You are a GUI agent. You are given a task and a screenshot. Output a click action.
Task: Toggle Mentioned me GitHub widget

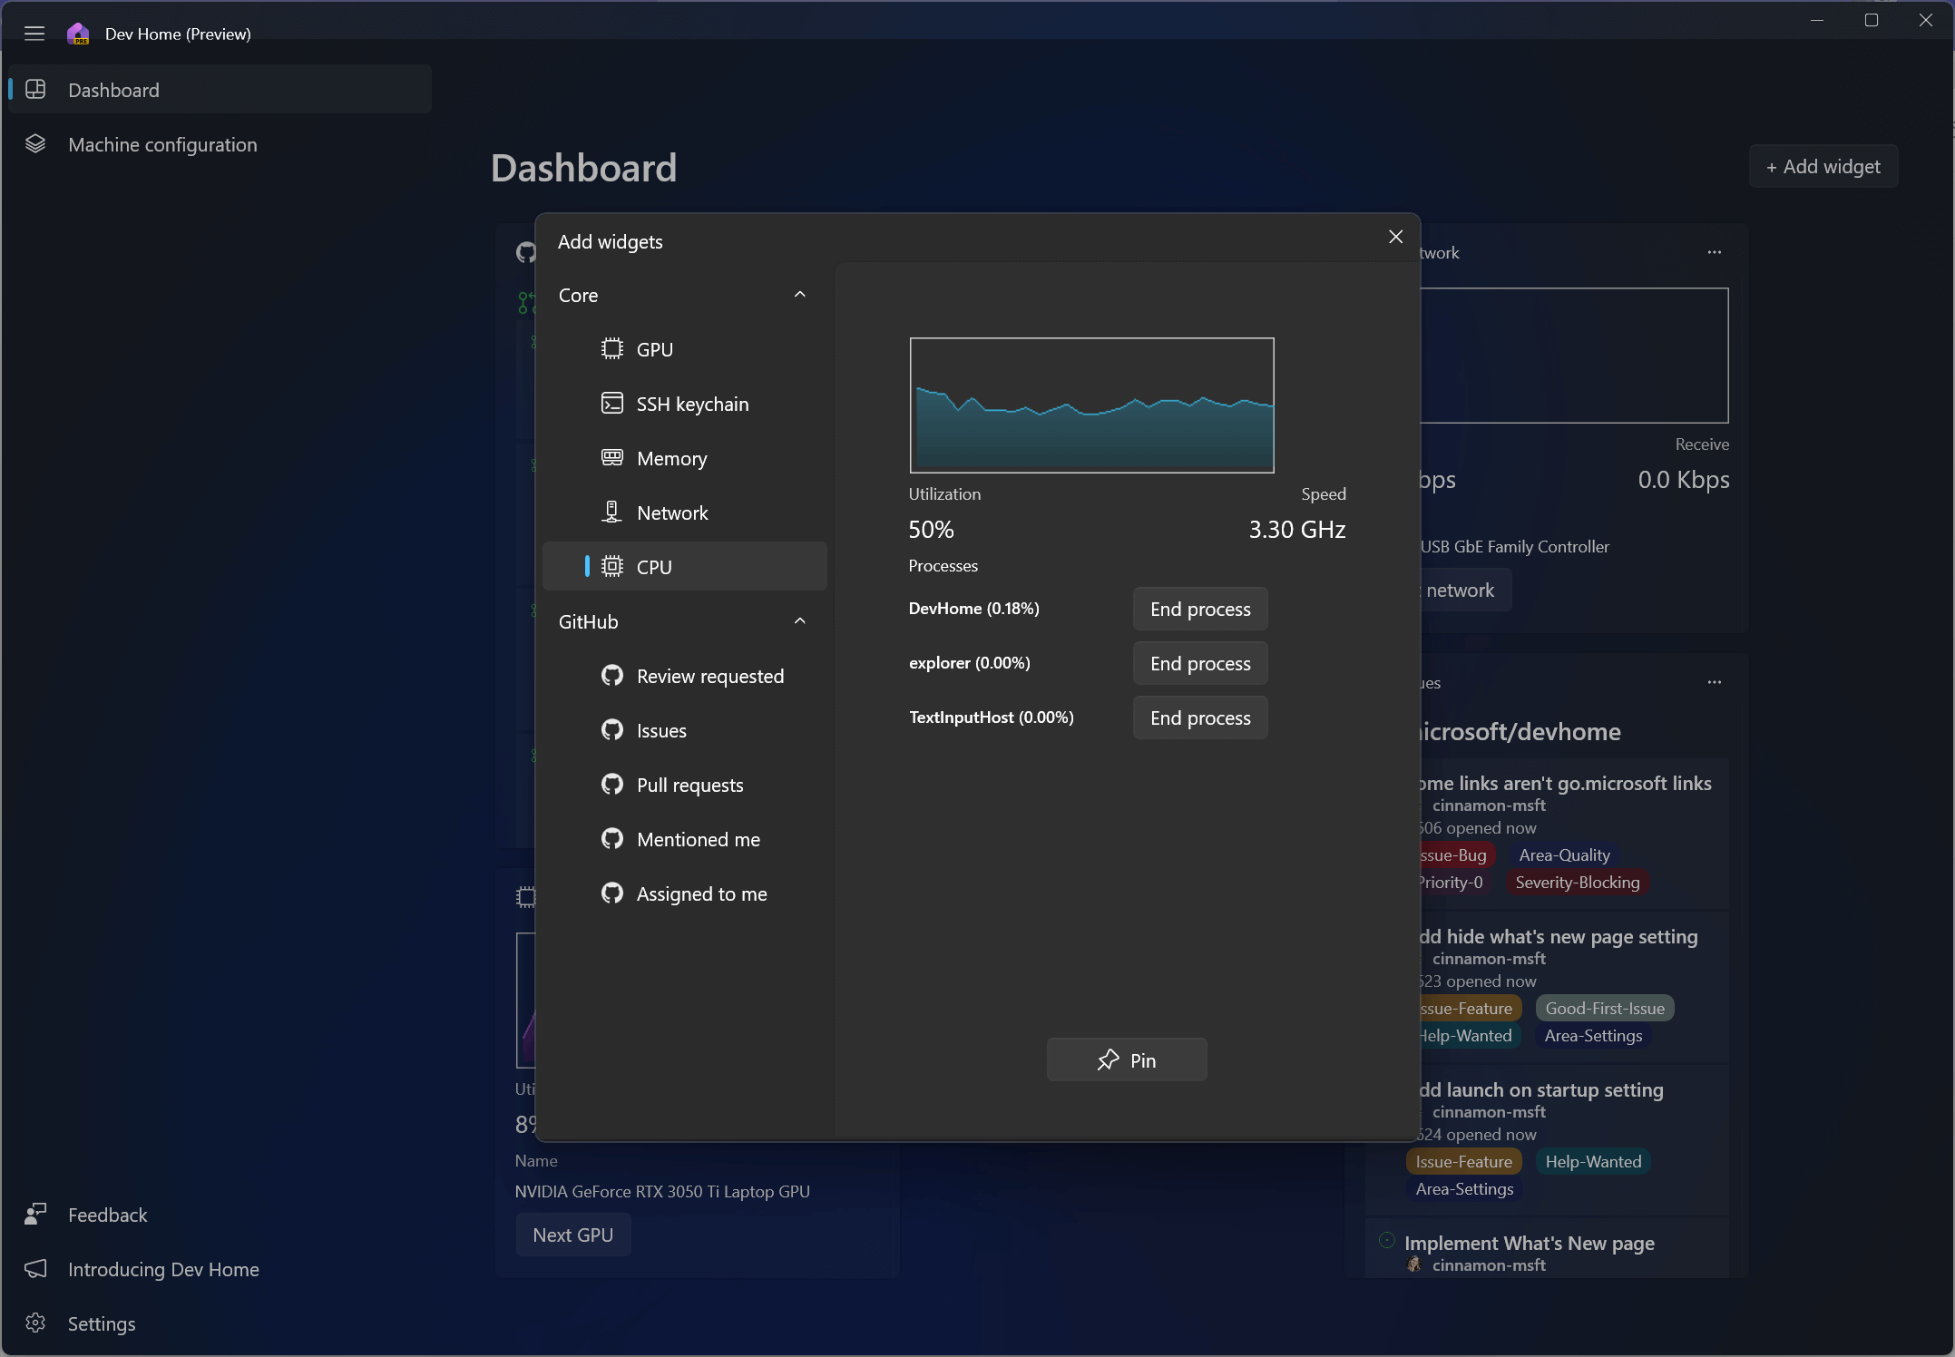(x=699, y=839)
